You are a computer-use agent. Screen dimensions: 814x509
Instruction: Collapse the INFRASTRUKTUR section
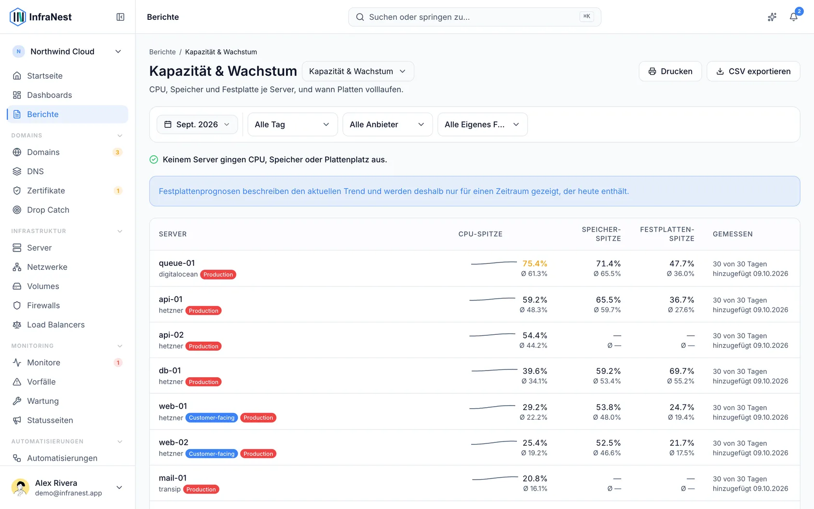[120, 231]
